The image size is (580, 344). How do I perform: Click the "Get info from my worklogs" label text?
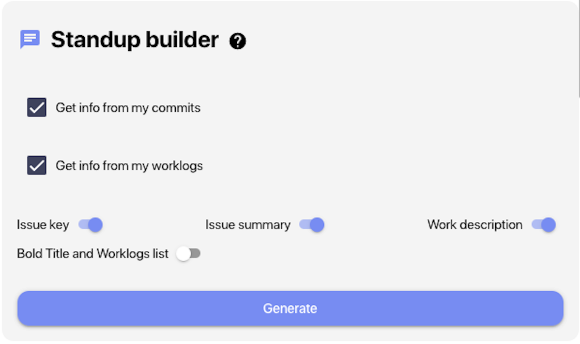[129, 166]
